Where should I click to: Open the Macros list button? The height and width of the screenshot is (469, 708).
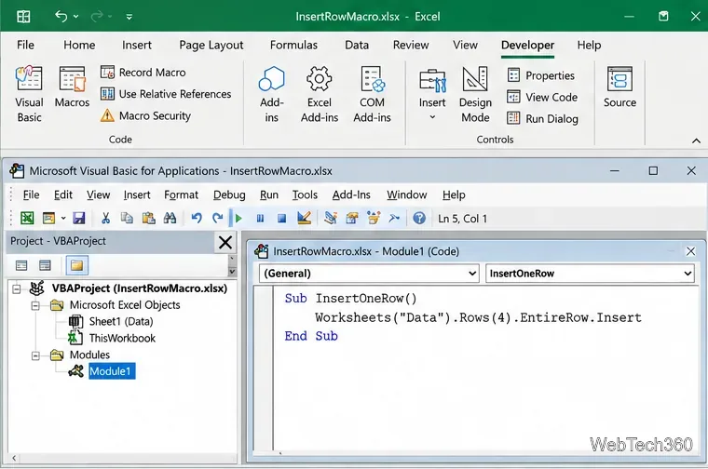click(72, 87)
